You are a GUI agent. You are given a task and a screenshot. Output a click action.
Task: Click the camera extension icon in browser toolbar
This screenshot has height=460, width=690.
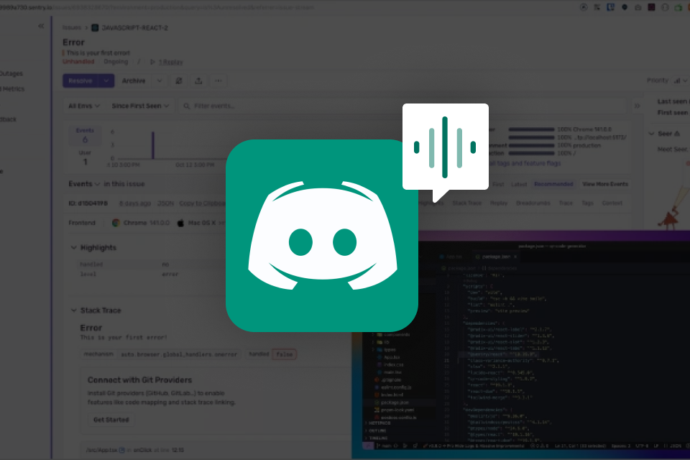point(638,7)
